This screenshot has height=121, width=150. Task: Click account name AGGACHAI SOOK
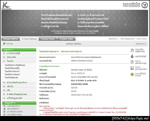(79, 84)
